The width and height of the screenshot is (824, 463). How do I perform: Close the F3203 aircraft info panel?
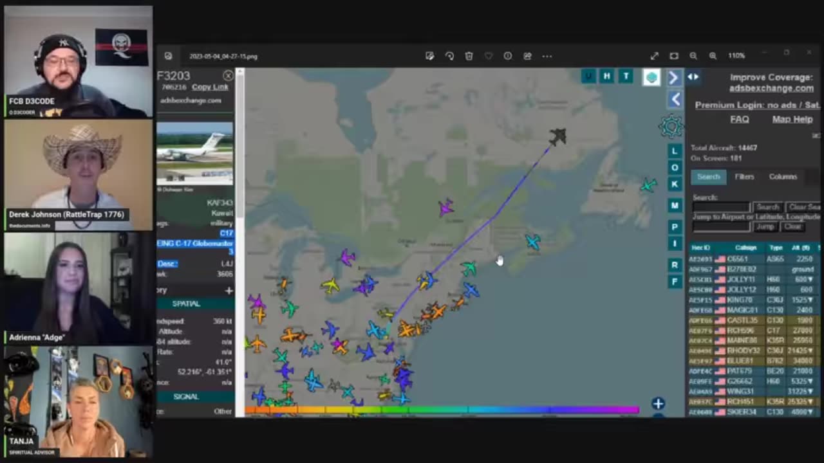click(x=228, y=76)
